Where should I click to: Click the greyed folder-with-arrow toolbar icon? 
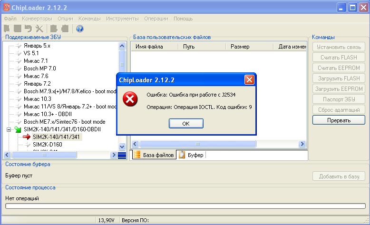point(54,29)
